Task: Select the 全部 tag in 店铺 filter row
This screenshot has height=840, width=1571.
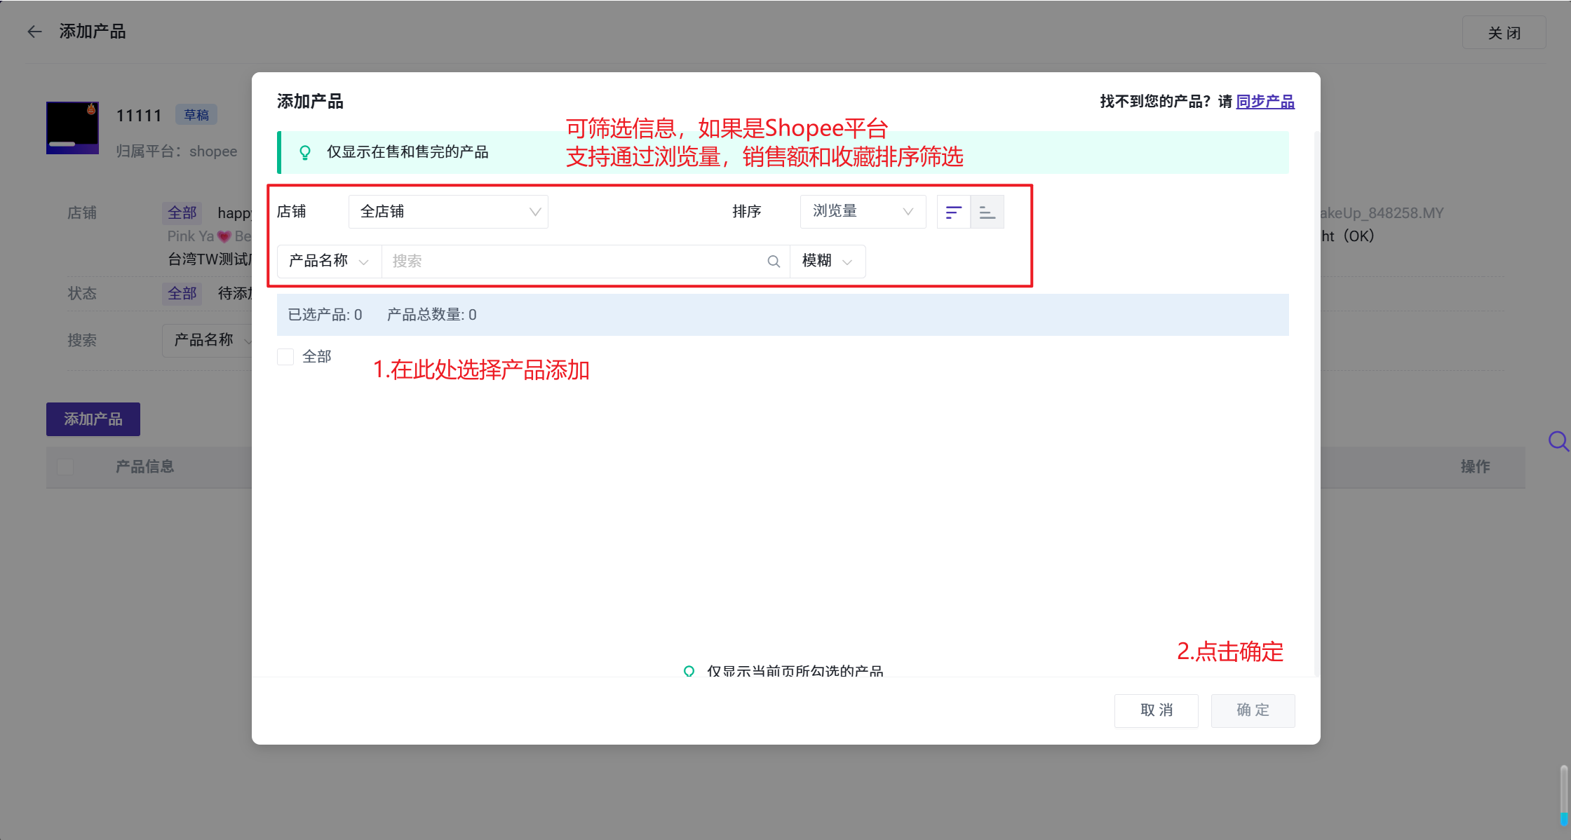Action: click(182, 213)
